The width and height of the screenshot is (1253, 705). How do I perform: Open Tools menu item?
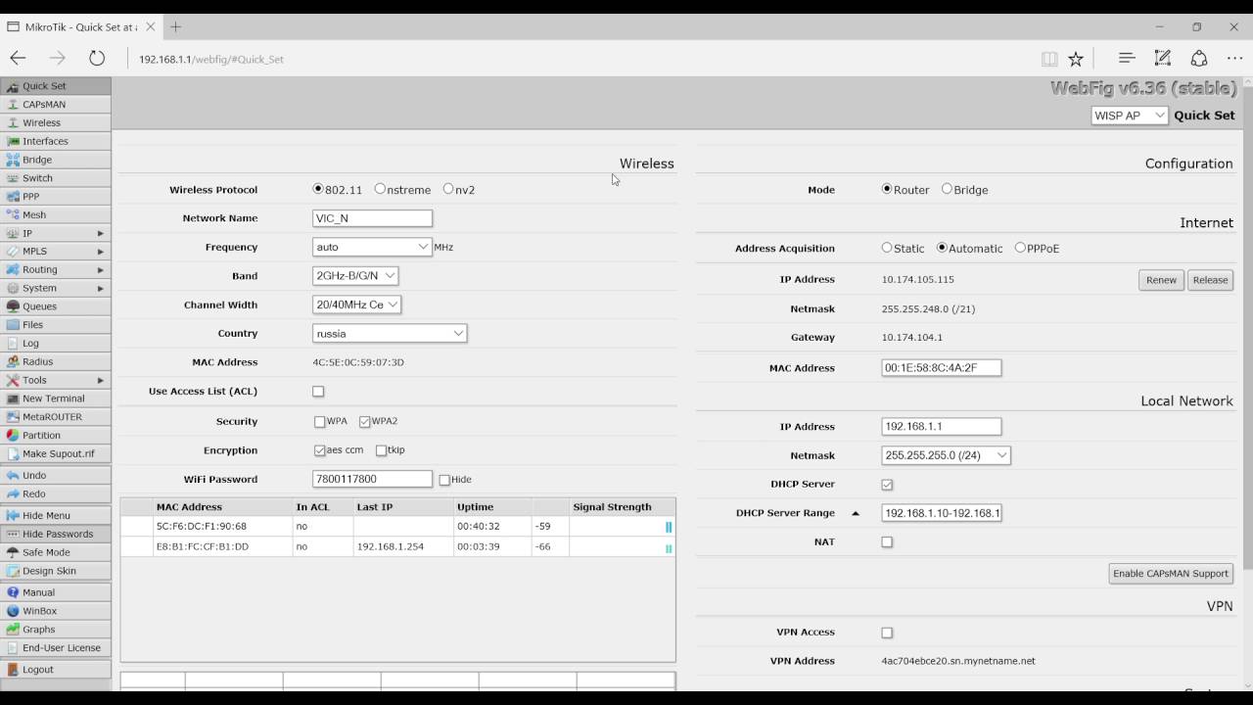pyautogui.click(x=56, y=380)
